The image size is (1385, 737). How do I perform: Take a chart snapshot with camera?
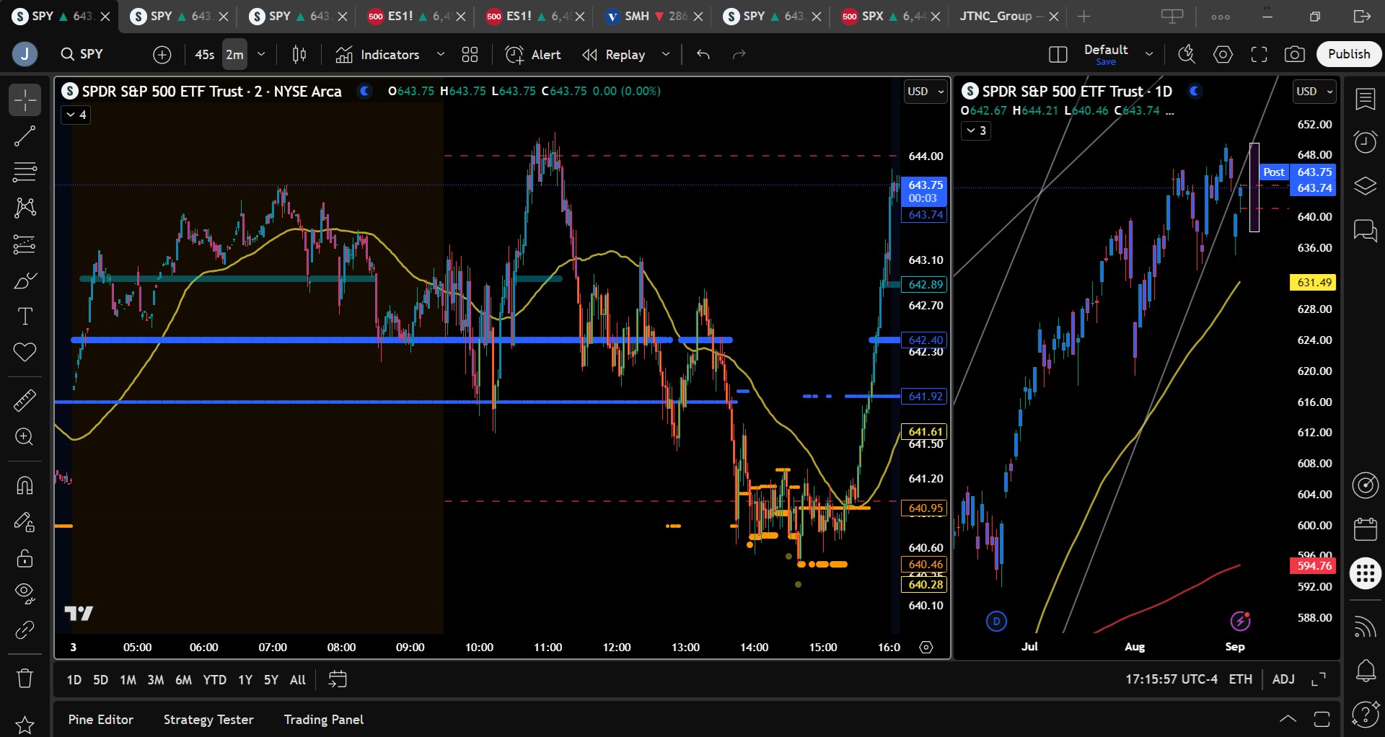(1295, 54)
